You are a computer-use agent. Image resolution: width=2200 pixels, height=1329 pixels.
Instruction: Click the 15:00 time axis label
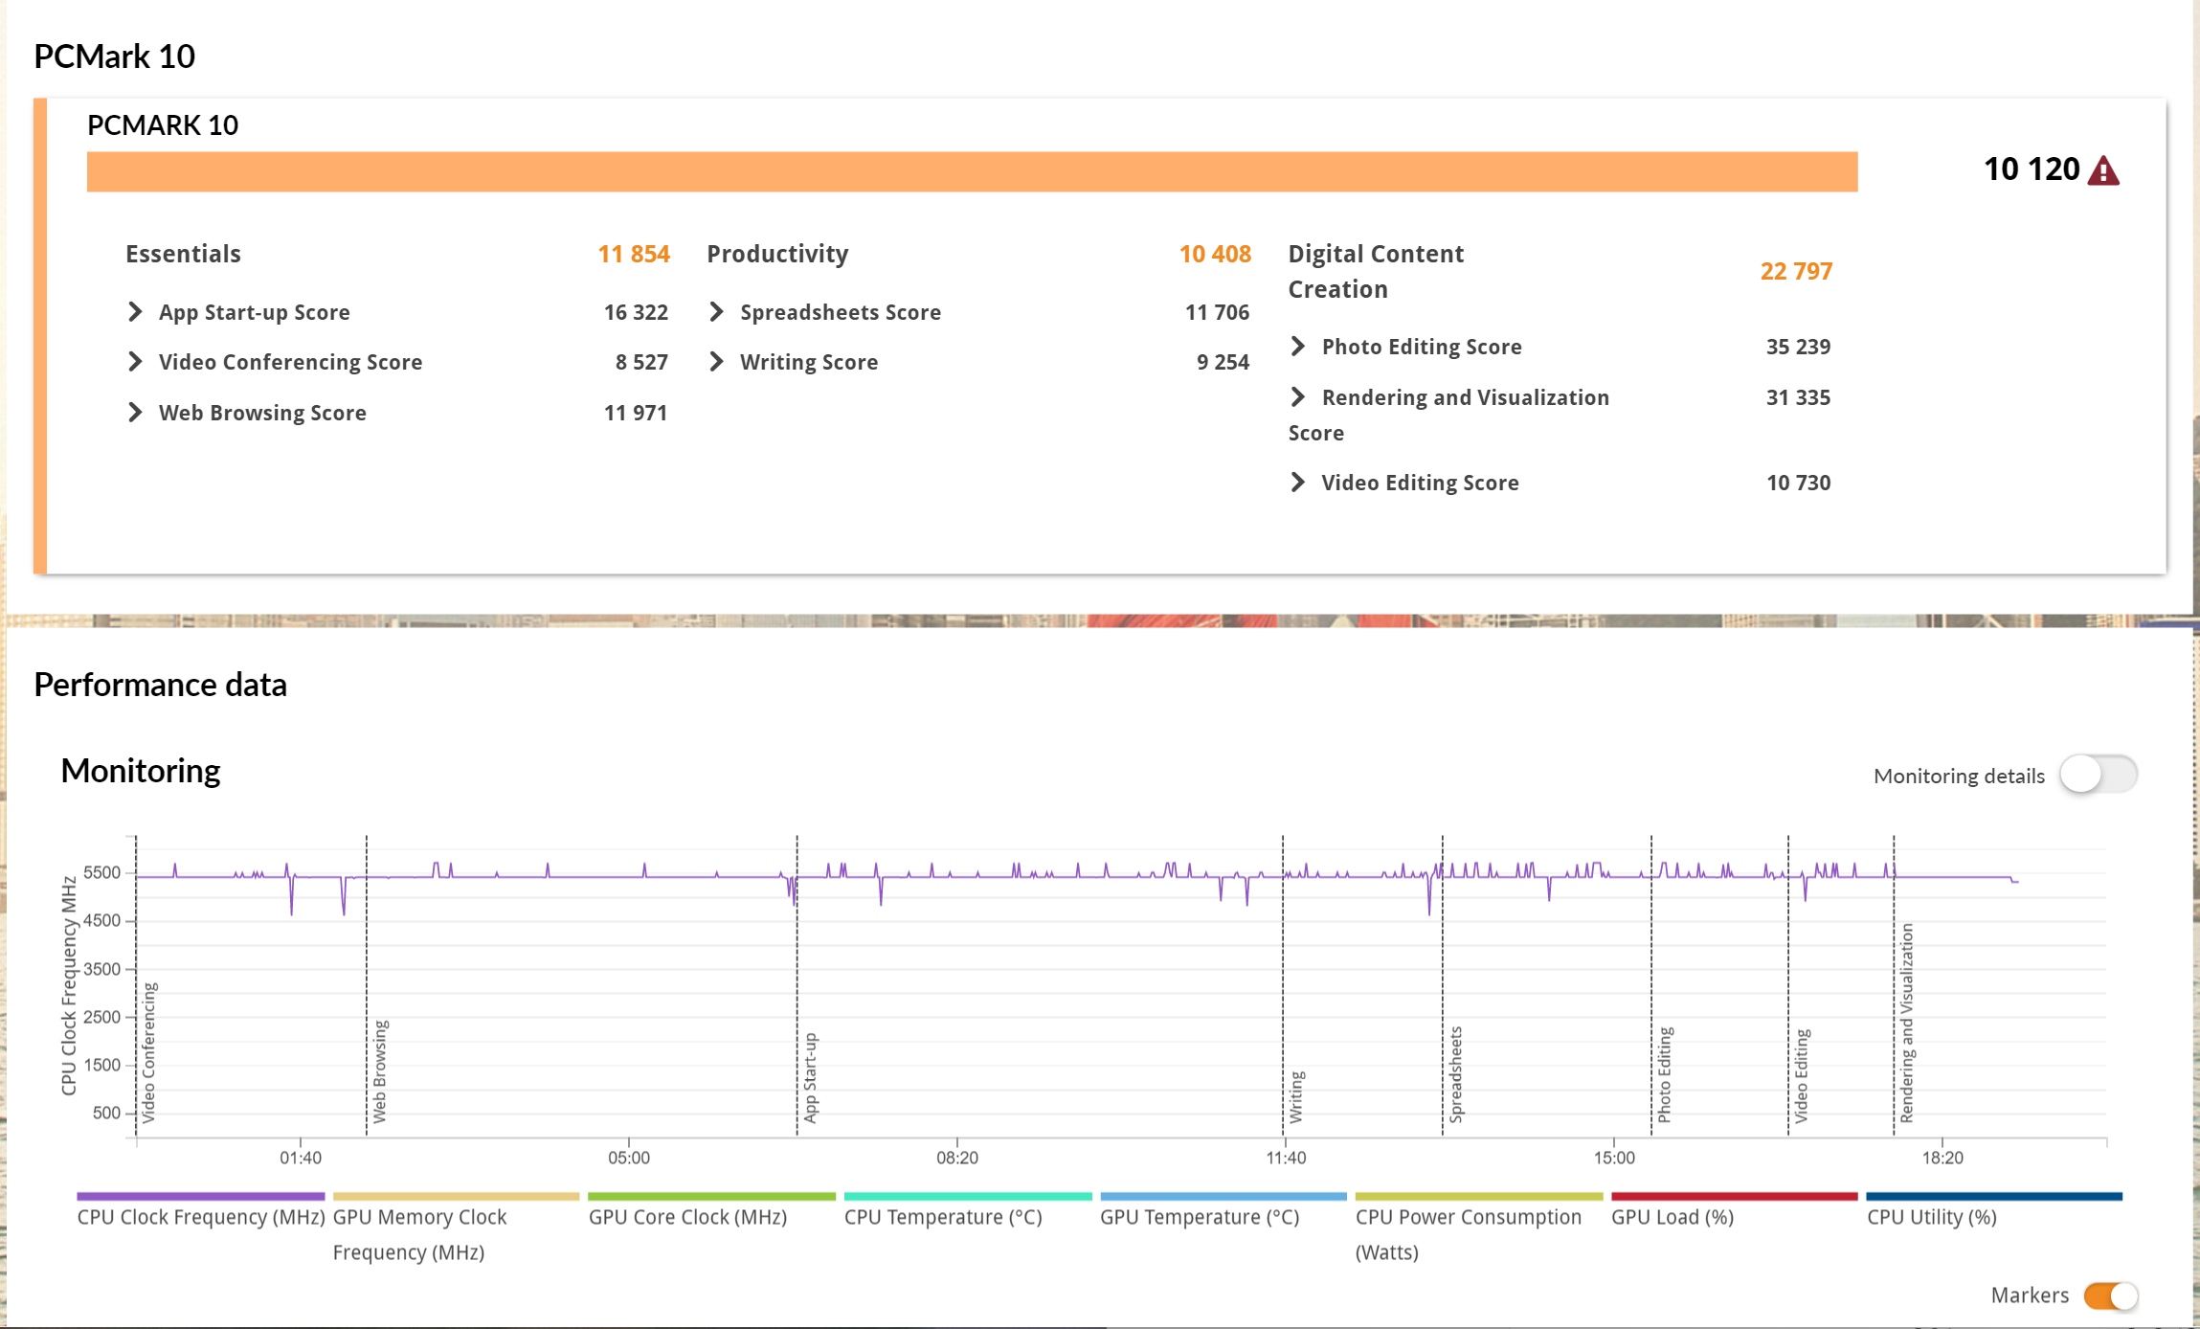click(1614, 1158)
